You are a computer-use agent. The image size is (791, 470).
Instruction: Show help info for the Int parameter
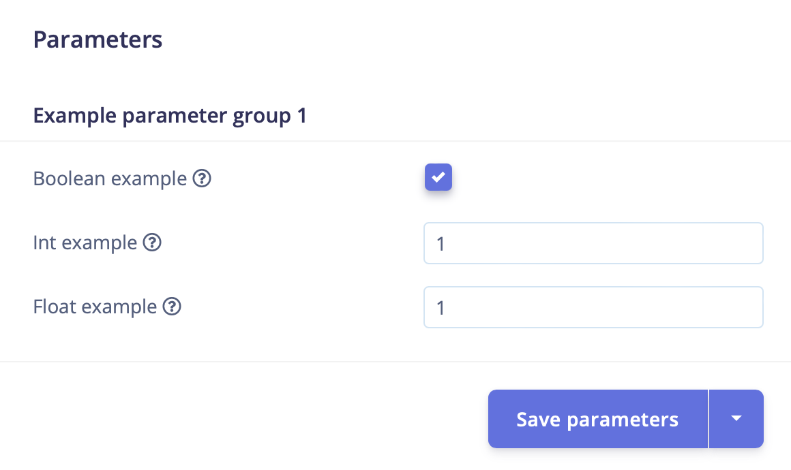coord(152,242)
